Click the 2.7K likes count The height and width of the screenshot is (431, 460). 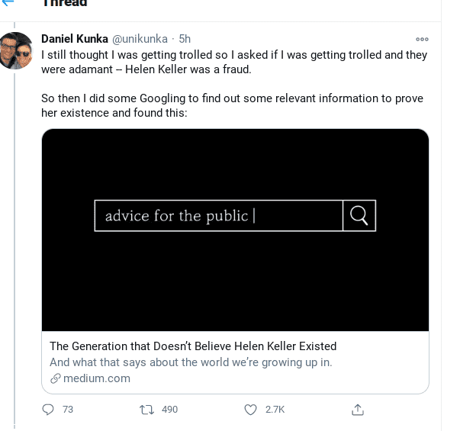[x=275, y=410]
